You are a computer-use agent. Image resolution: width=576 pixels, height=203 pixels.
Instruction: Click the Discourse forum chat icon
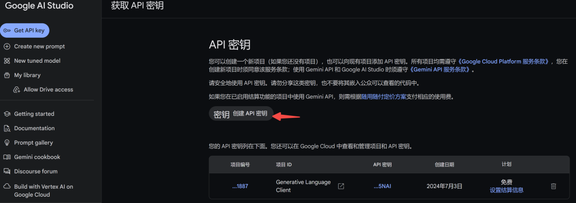click(7, 171)
